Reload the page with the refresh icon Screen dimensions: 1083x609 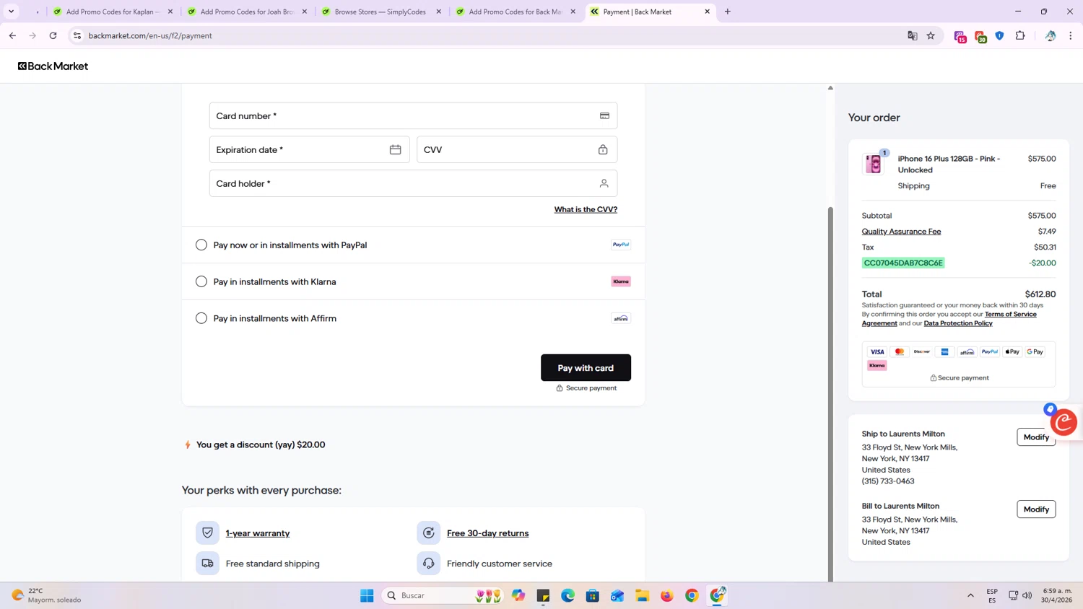[53, 35]
